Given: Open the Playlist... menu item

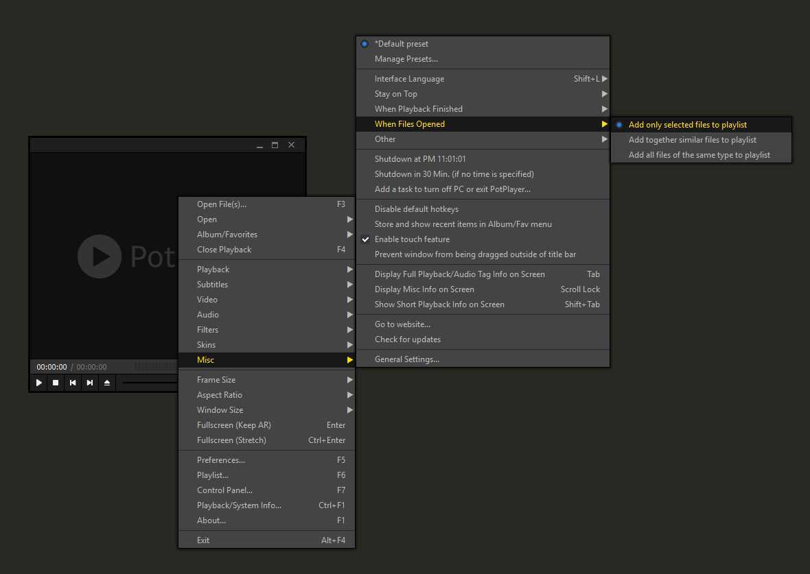Looking at the screenshot, I should 266,475.
